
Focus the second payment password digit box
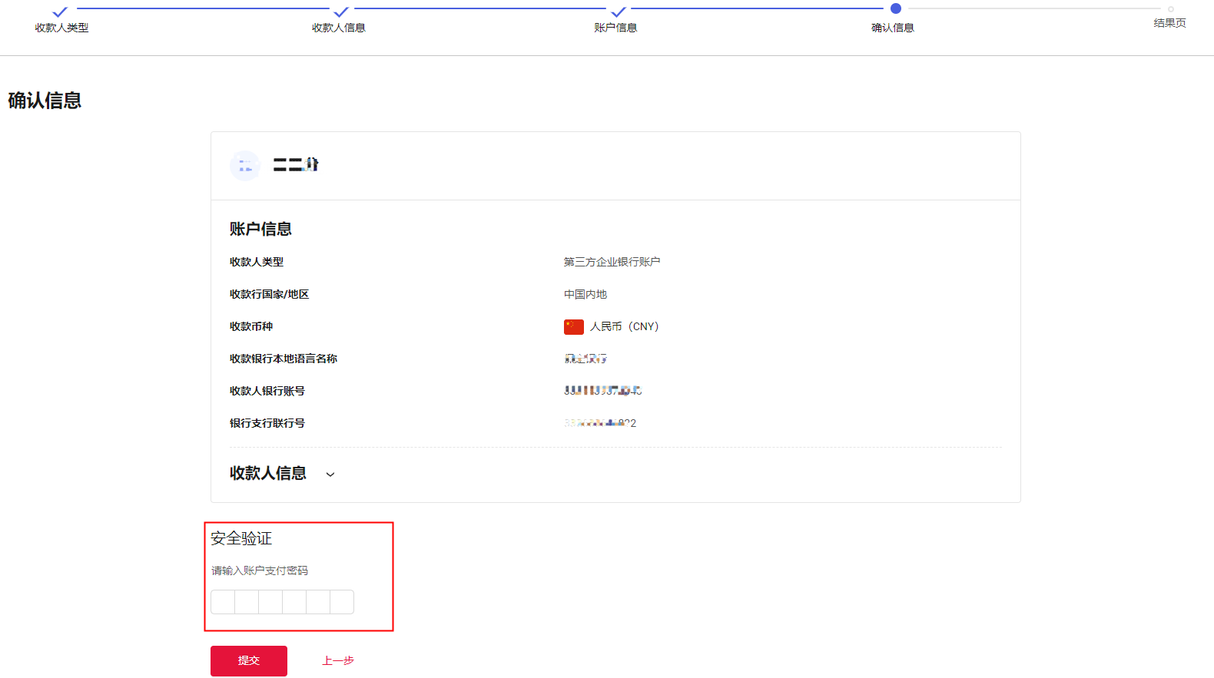pos(247,602)
